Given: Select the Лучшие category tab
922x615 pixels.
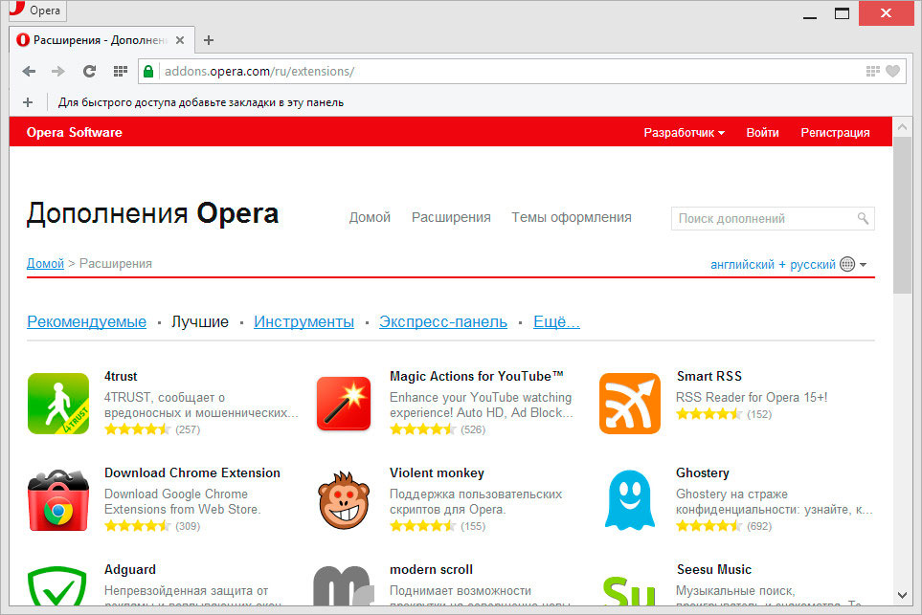Looking at the screenshot, I should [x=200, y=322].
